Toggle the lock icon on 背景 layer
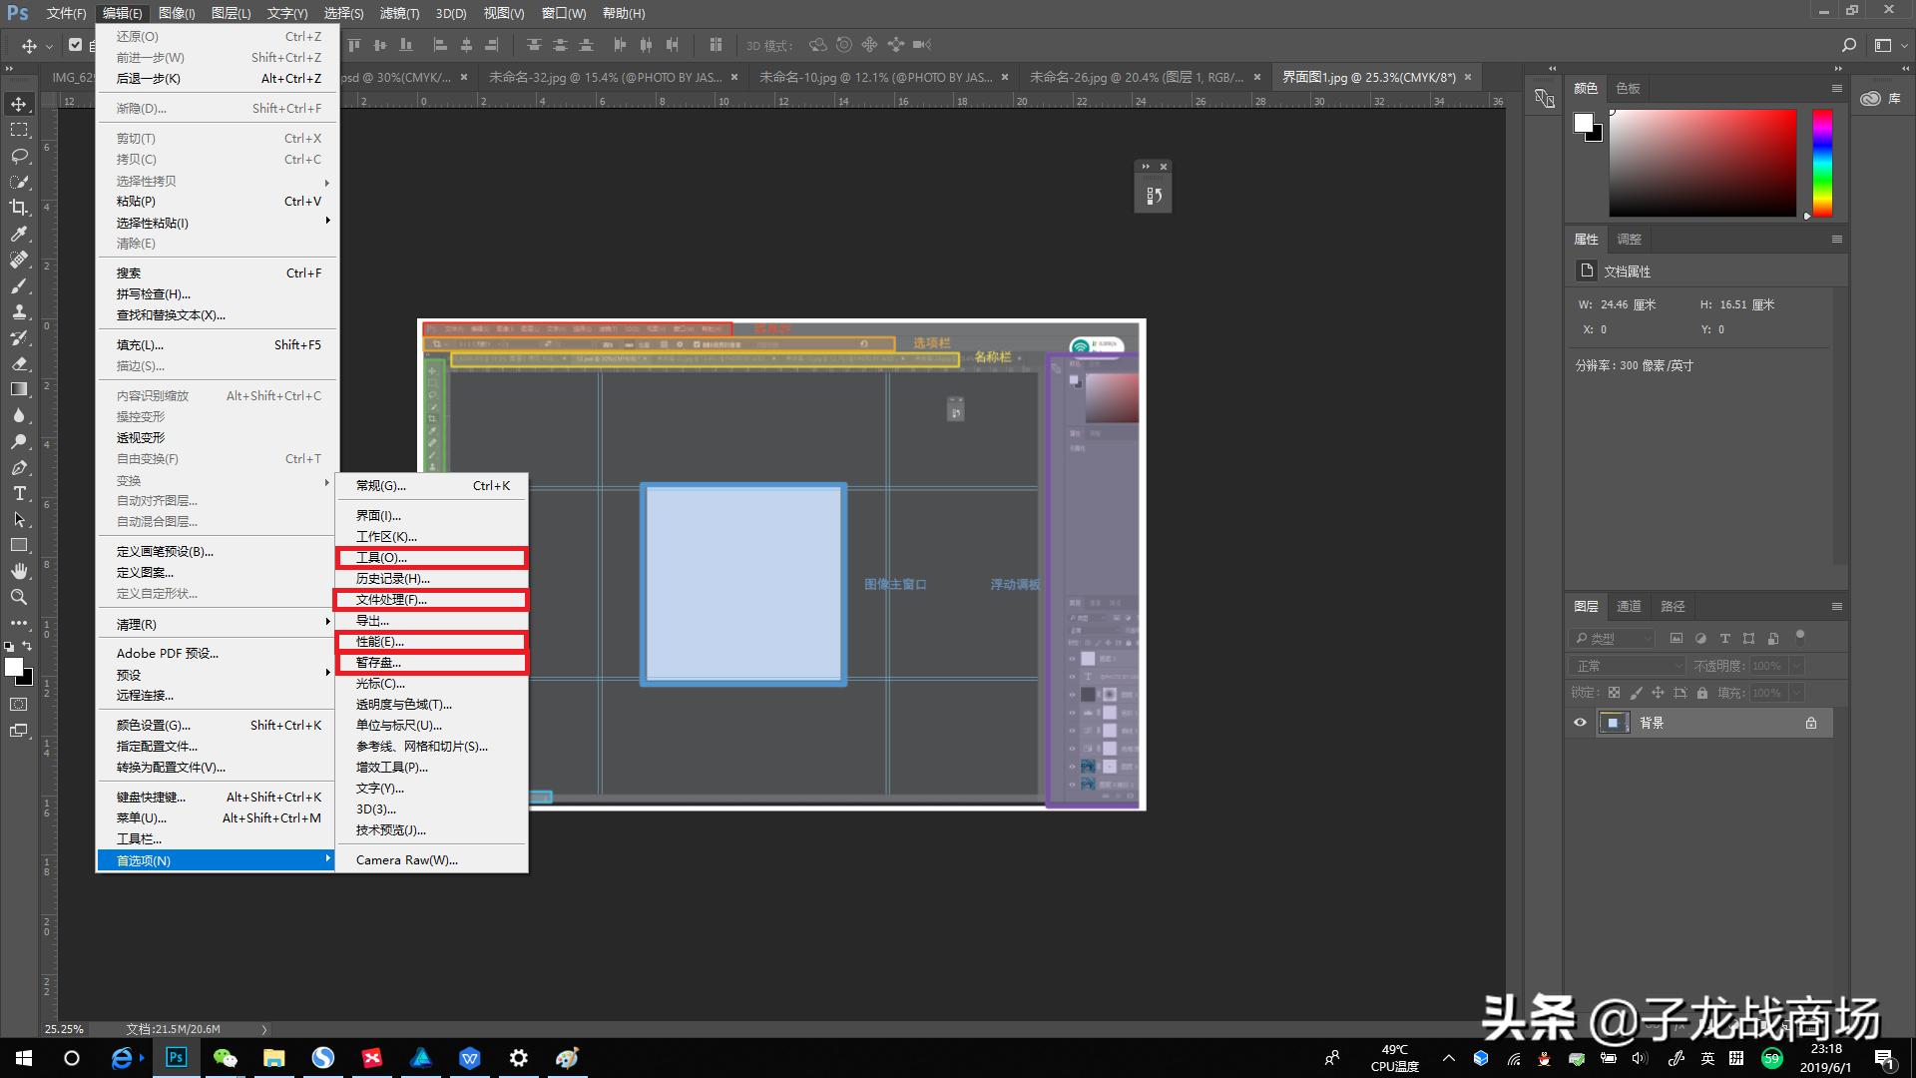The height and width of the screenshot is (1078, 1916). coord(1810,723)
